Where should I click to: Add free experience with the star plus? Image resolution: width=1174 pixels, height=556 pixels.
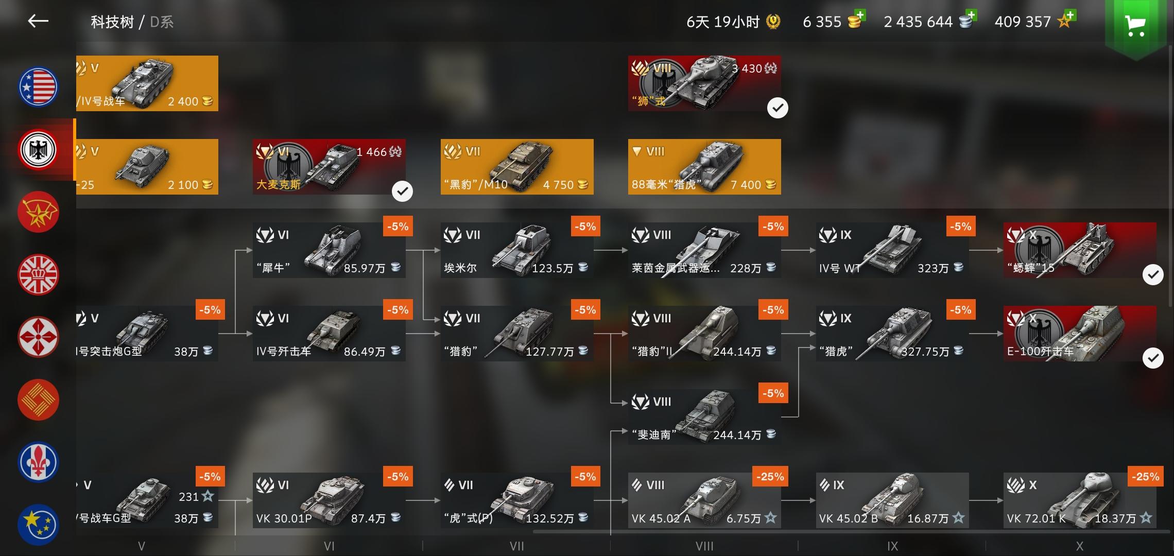click(x=1067, y=20)
